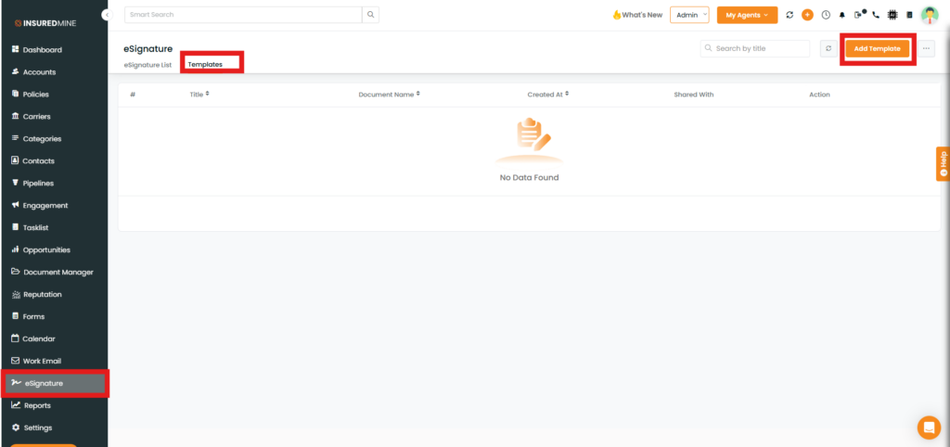The width and height of the screenshot is (950, 447).
Task: Sort the table by Title
Action: pyautogui.click(x=199, y=94)
